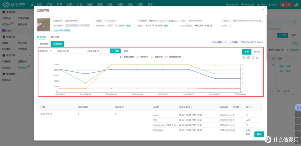Click the dialog vertical scrollbar
Screen dimensions: 301x146
[266, 38]
